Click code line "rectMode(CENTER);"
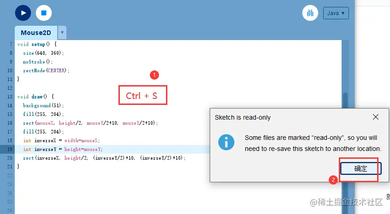The width and height of the screenshot is (390, 214). click(46, 70)
